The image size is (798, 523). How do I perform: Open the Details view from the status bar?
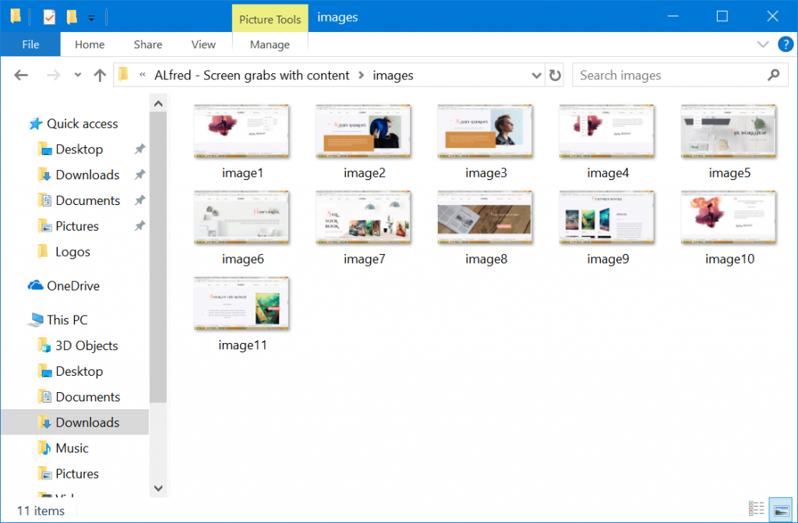(755, 507)
